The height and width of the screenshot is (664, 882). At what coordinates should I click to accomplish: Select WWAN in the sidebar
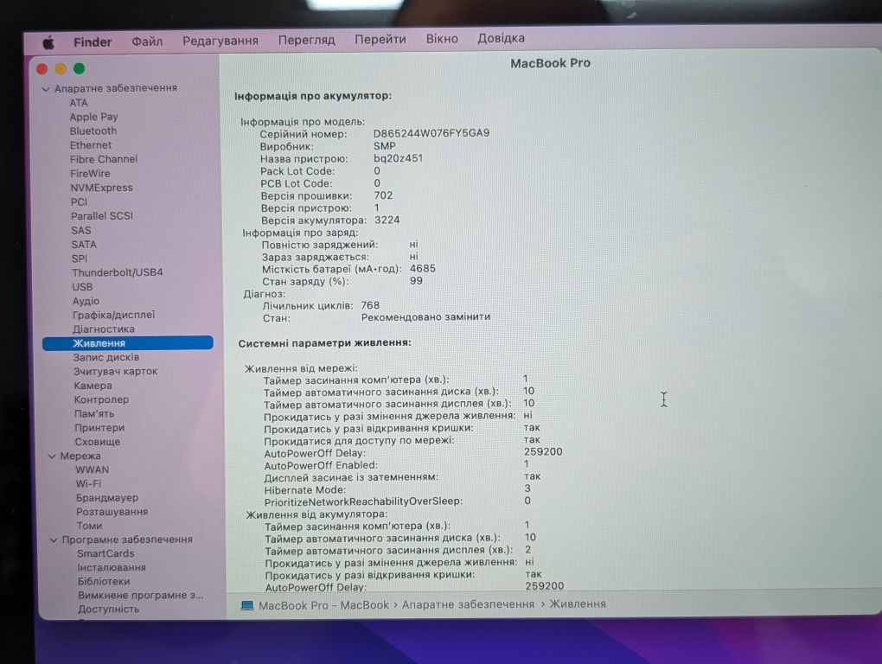point(93,470)
